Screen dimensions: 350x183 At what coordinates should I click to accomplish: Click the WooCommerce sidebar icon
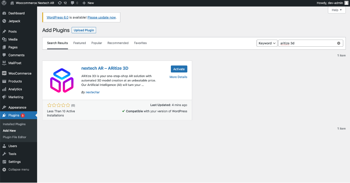(4, 73)
